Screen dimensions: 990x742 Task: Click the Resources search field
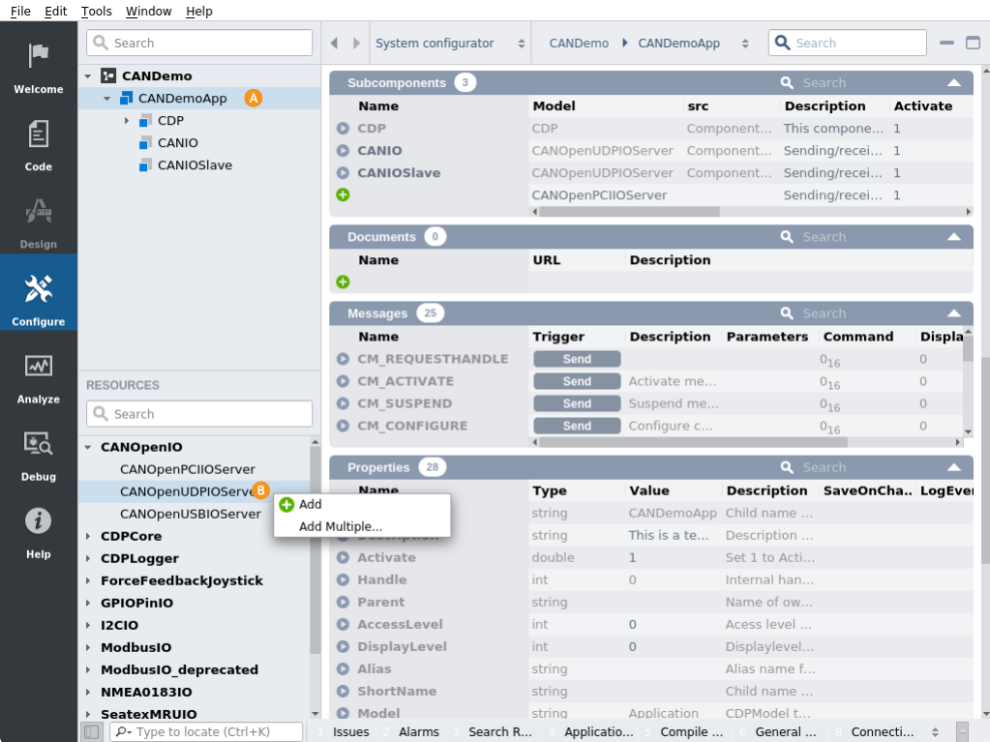[x=199, y=414]
